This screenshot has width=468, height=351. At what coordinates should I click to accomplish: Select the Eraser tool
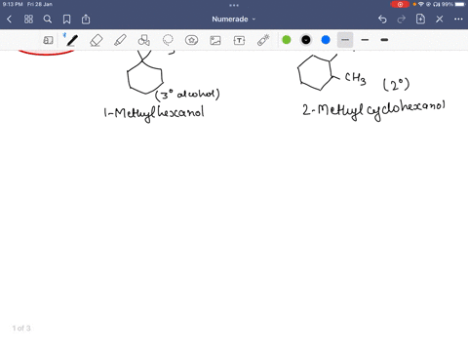click(97, 40)
